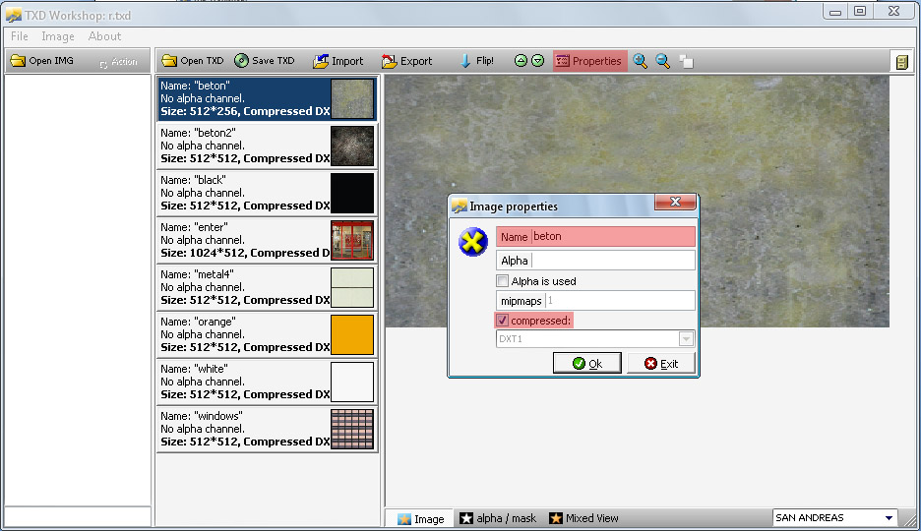
Task: Click Save TXD in the toolbar
Action: (x=264, y=61)
